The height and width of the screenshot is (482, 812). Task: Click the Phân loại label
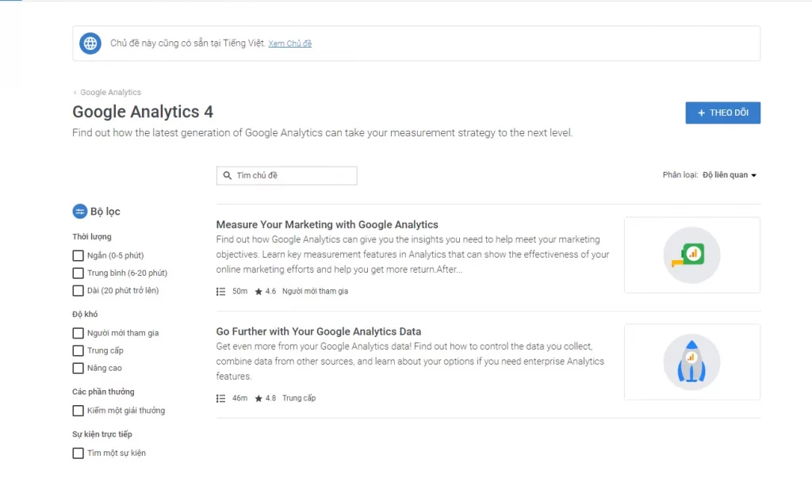point(680,175)
